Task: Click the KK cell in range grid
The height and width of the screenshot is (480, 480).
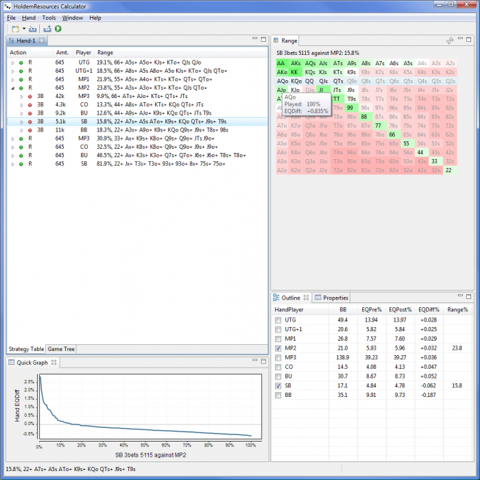Action: (x=294, y=72)
